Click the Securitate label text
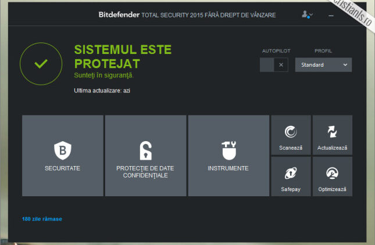Screen dimensions: 375x245 (x=62, y=168)
